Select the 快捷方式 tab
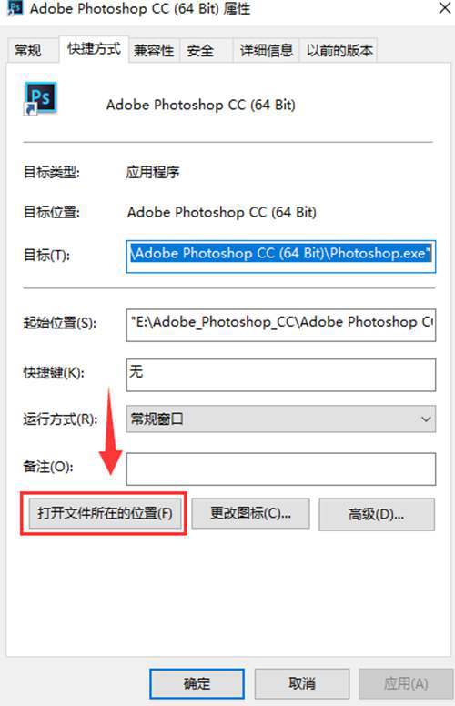Screen dimensions: 455x706 [94, 49]
